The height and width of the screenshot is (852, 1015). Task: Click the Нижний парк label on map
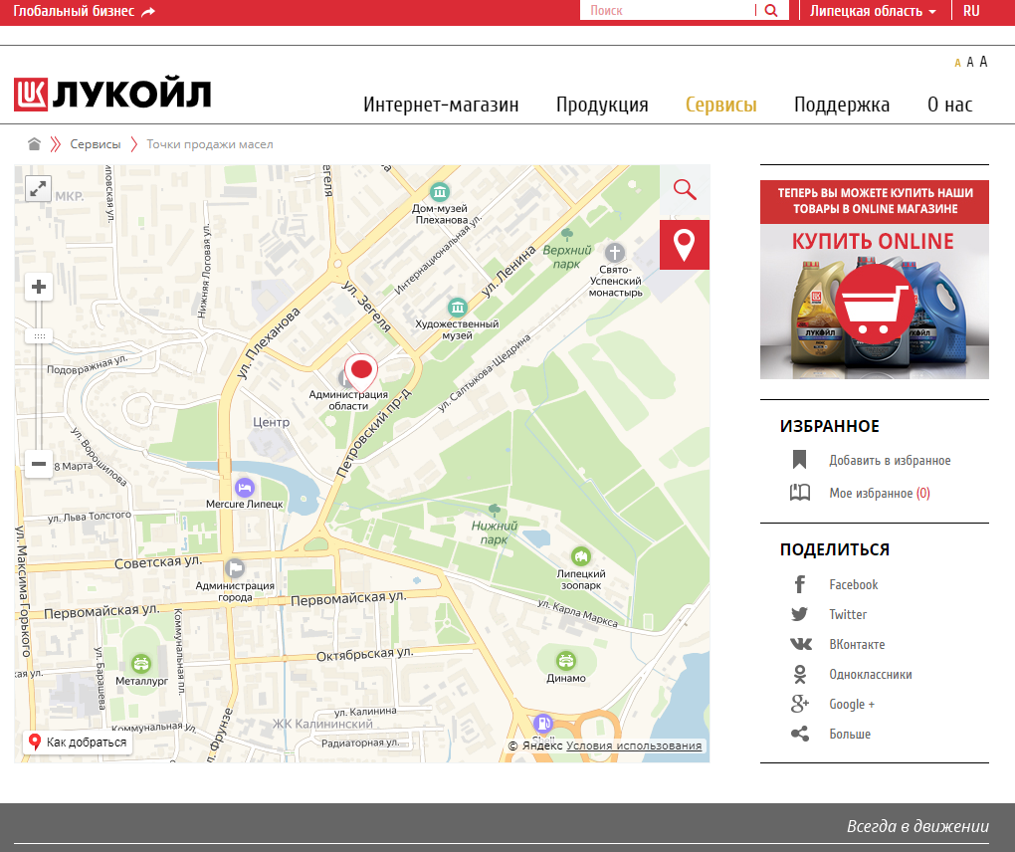coord(494,532)
